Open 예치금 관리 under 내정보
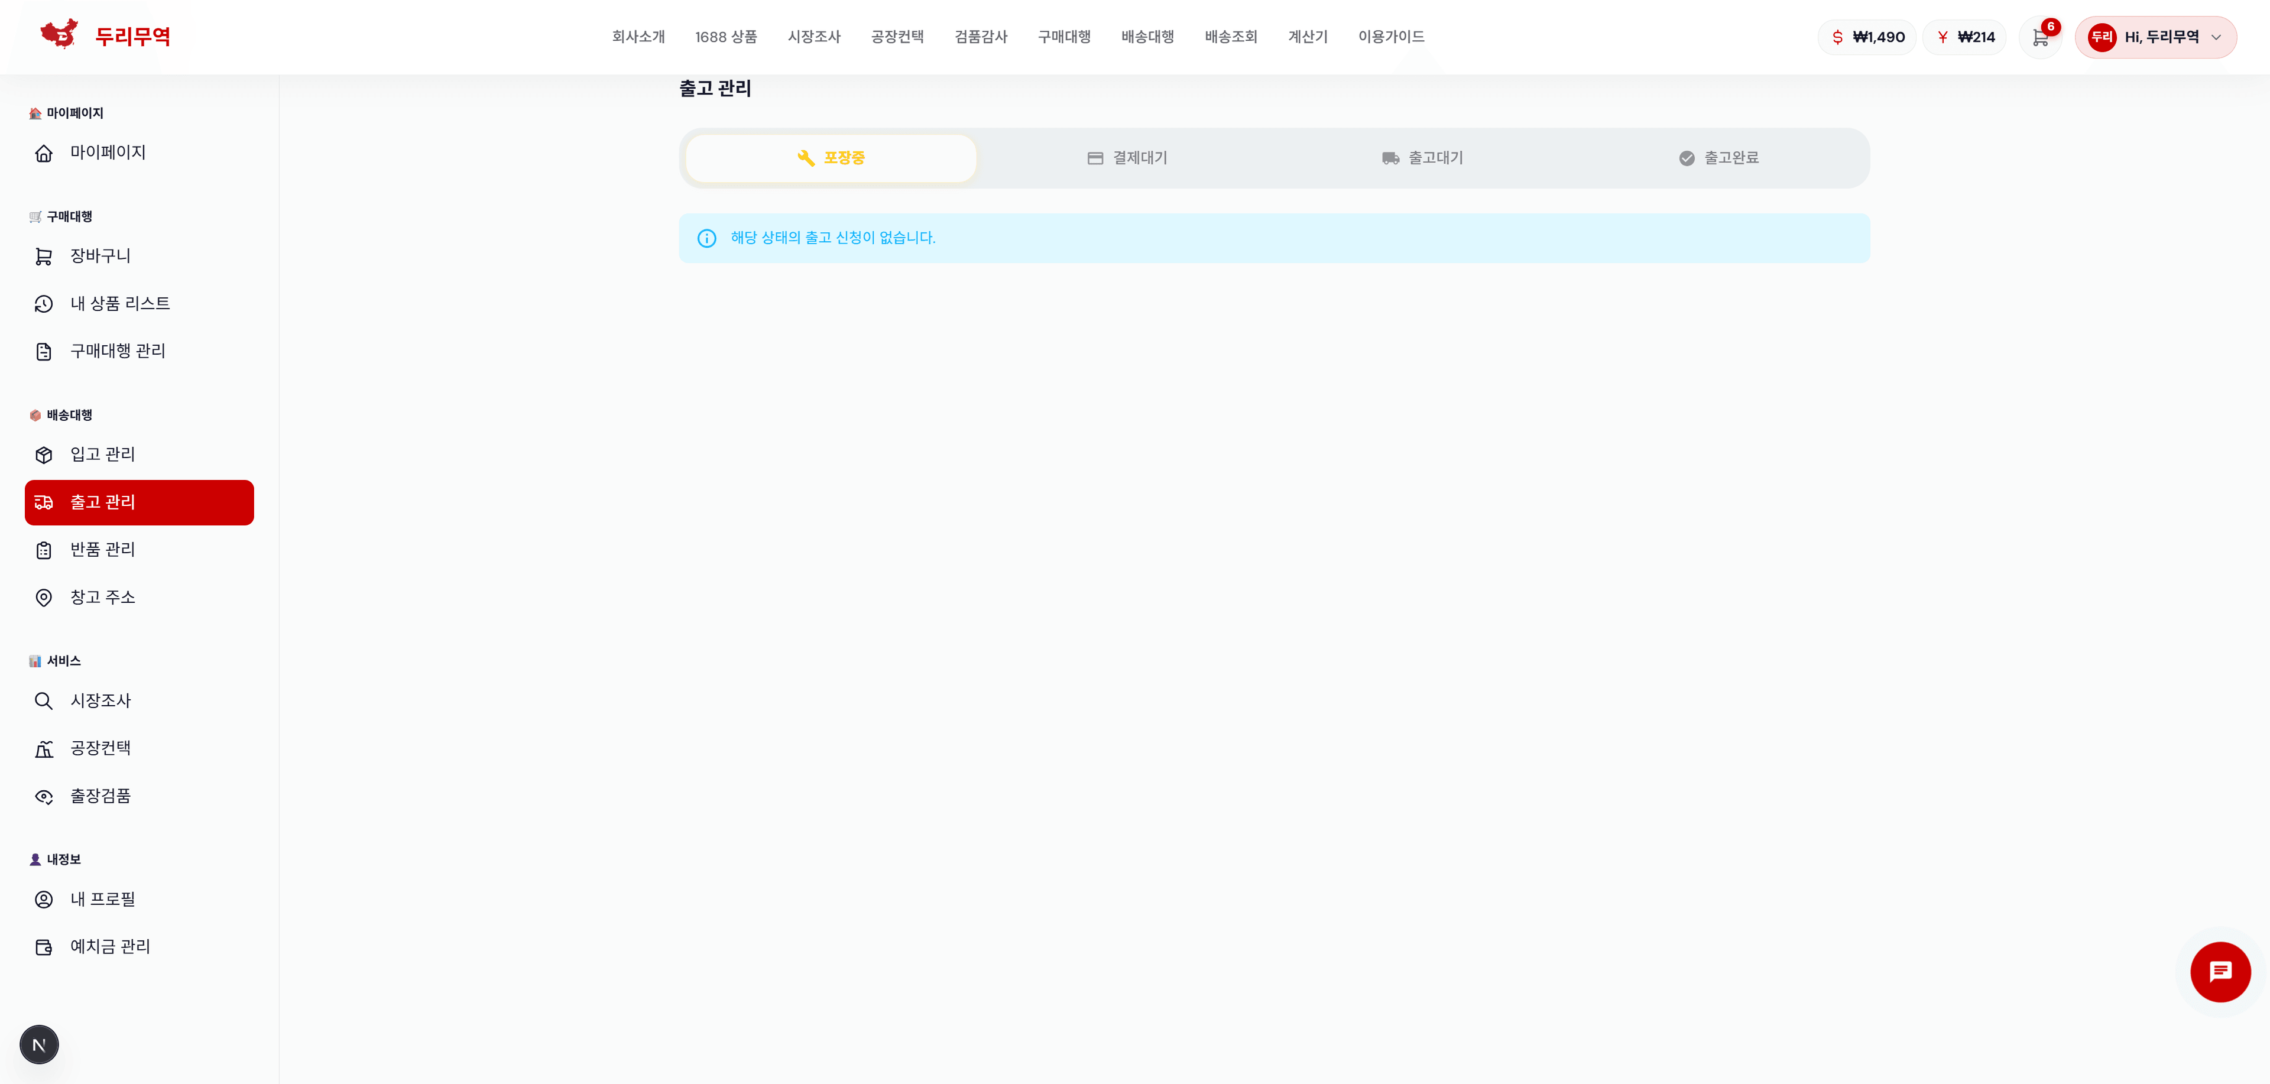The height and width of the screenshot is (1084, 2270). click(110, 946)
